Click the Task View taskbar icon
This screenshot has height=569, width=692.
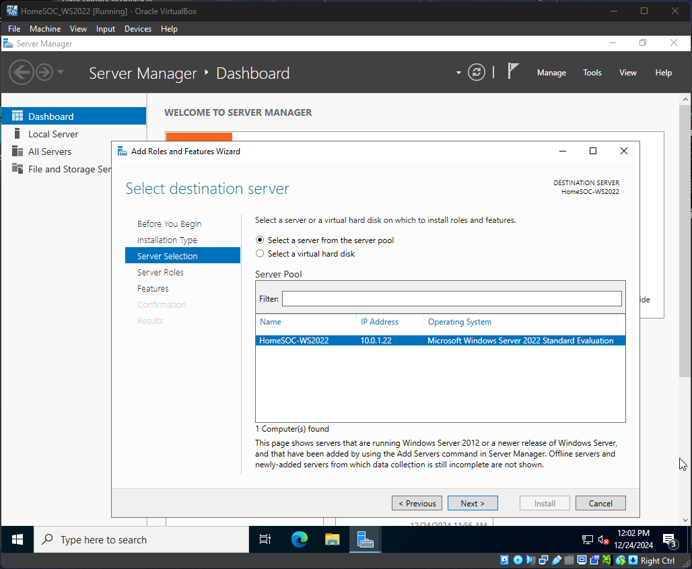tap(265, 539)
